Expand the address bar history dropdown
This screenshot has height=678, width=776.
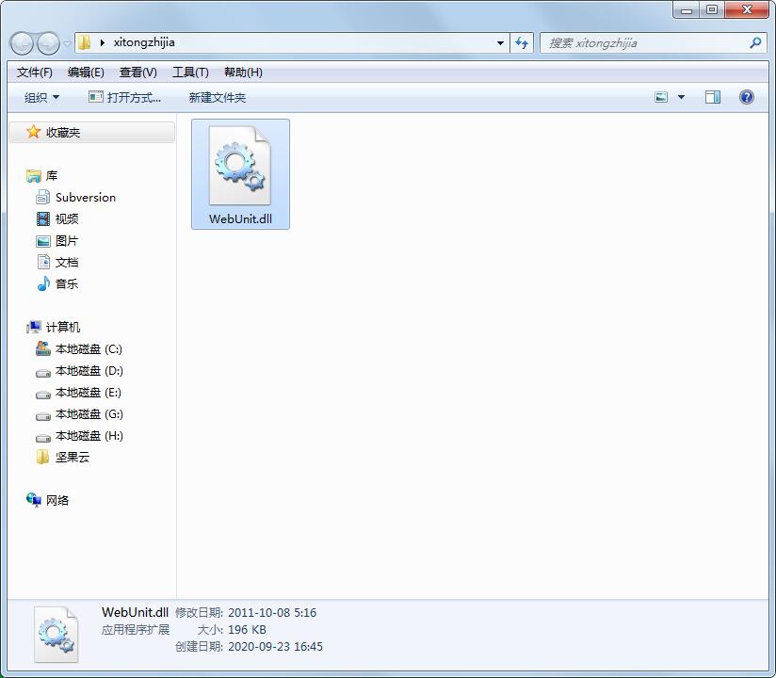click(500, 42)
